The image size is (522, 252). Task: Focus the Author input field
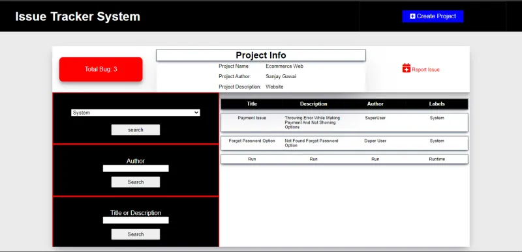136,169
